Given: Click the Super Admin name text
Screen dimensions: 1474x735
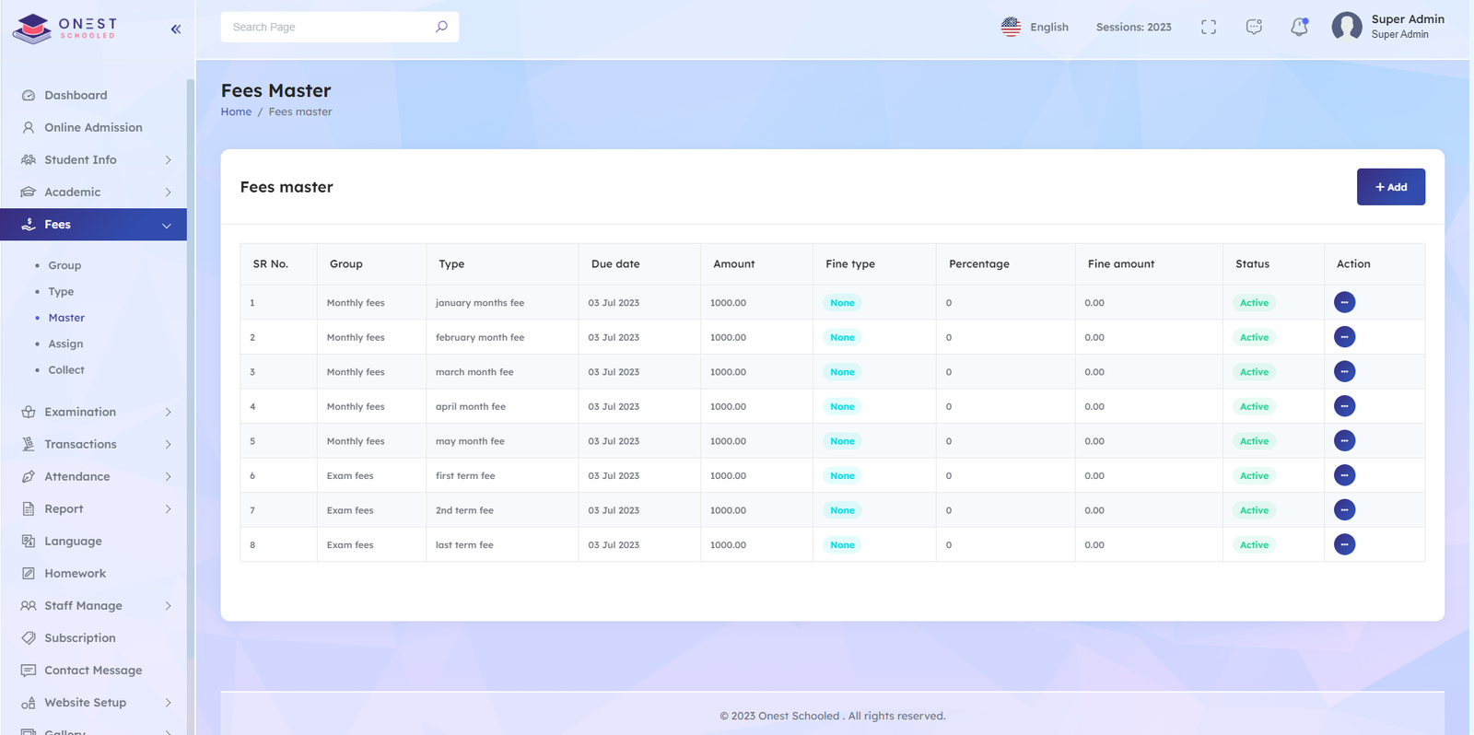Looking at the screenshot, I should pyautogui.click(x=1408, y=18).
